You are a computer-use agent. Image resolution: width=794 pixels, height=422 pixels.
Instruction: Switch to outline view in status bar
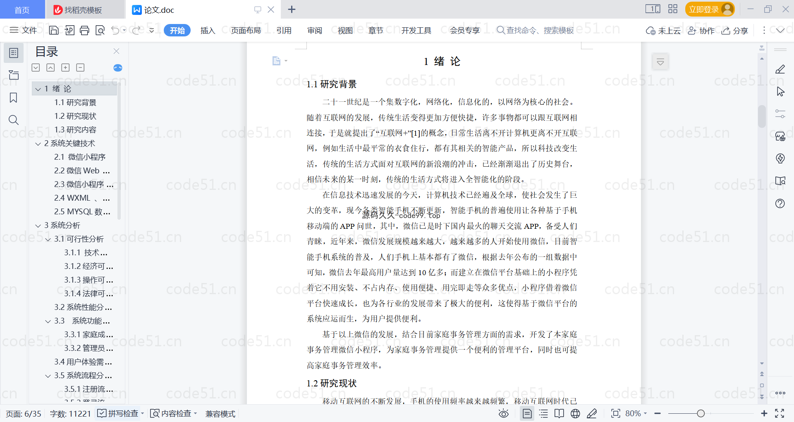coord(543,413)
